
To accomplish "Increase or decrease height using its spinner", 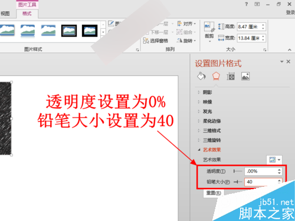I will (x=263, y=27).
